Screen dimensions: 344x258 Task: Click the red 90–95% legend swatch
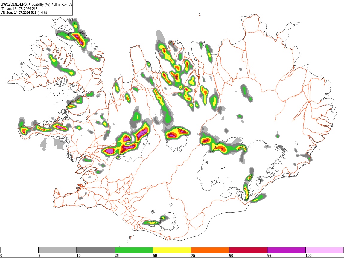[248, 250]
